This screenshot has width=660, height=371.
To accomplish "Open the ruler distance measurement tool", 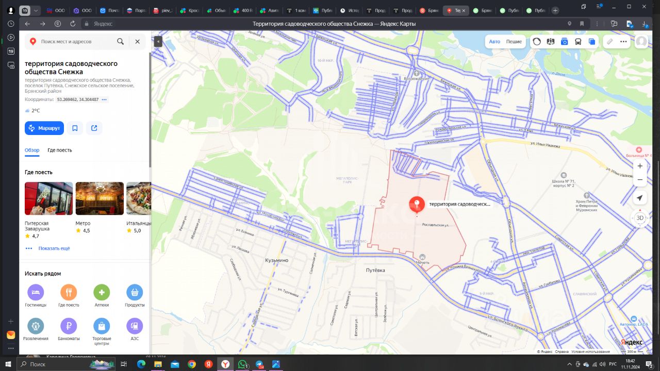I will [609, 42].
